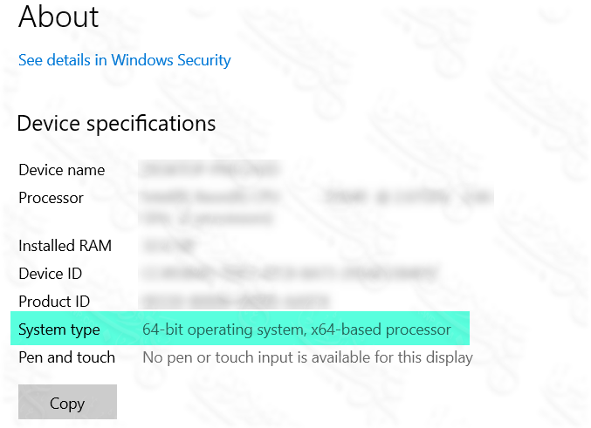Click the About page heading
The image size is (591, 428).
point(58,17)
